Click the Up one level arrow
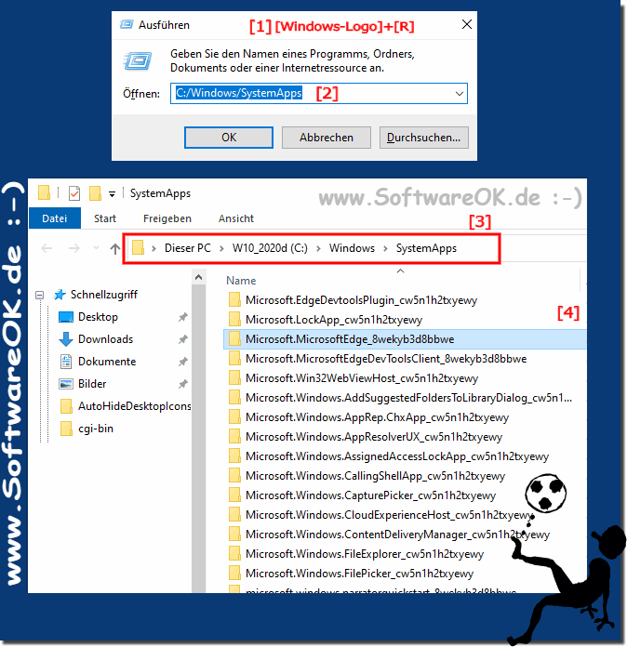The image size is (627, 647). pos(114,248)
